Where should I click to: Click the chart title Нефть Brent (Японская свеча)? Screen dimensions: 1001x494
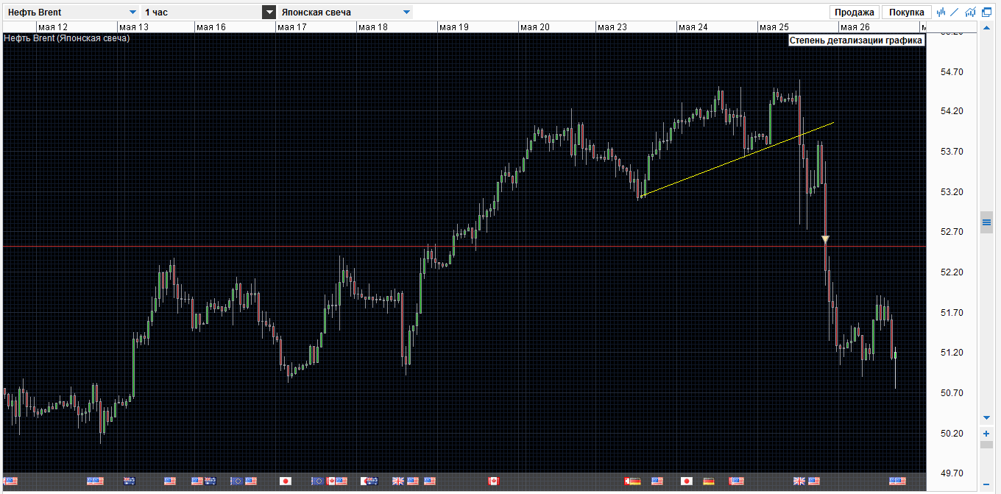tap(67, 38)
